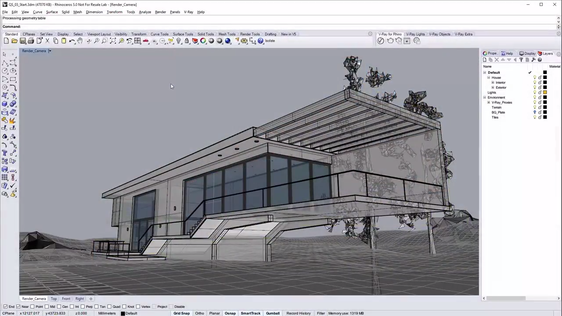Click the Save toolbar icon
This screenshot has height=316, width=562.
pos(22,40)
